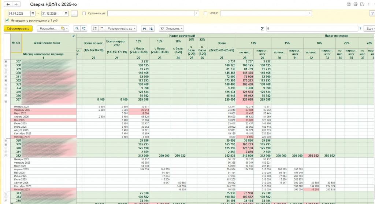Click the 'Сформировать' button
Screen dimensions: 375x204
[x=18, y=28]
